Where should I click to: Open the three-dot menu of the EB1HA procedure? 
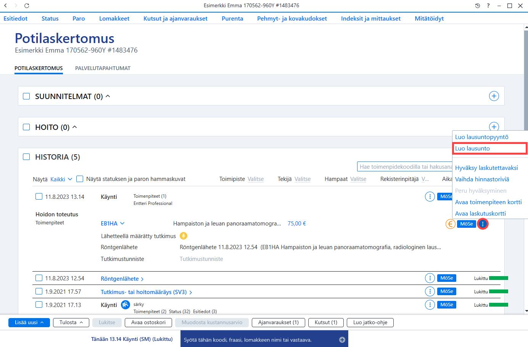point(483,224)
